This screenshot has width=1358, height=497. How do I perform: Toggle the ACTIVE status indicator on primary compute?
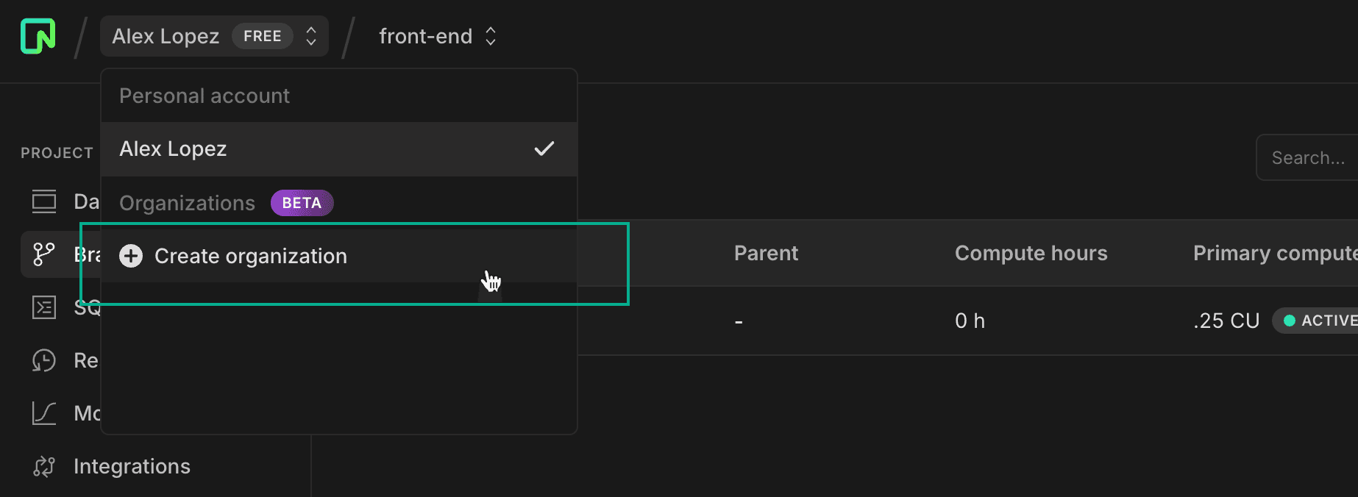pyautogui.click(x=1322, y=320)
